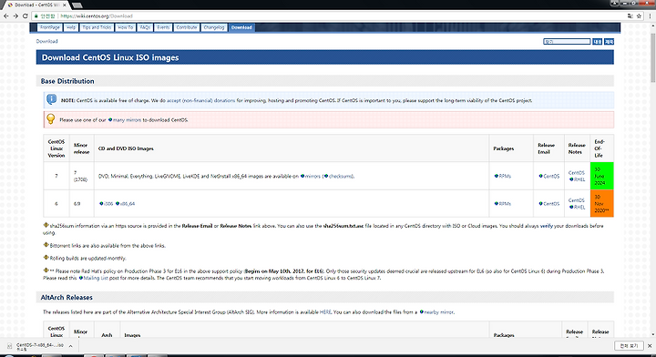Click the browser back arrow
Image resolution: width=656 pixels, height=357 pixels.
point(5,15)
